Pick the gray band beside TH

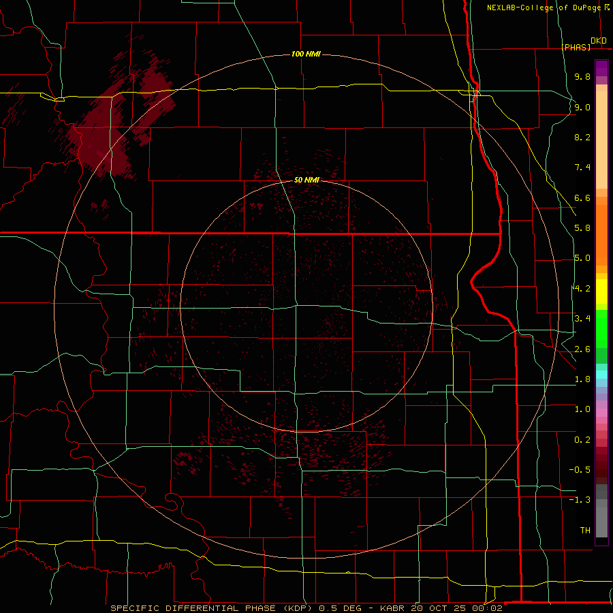[601, 524]
